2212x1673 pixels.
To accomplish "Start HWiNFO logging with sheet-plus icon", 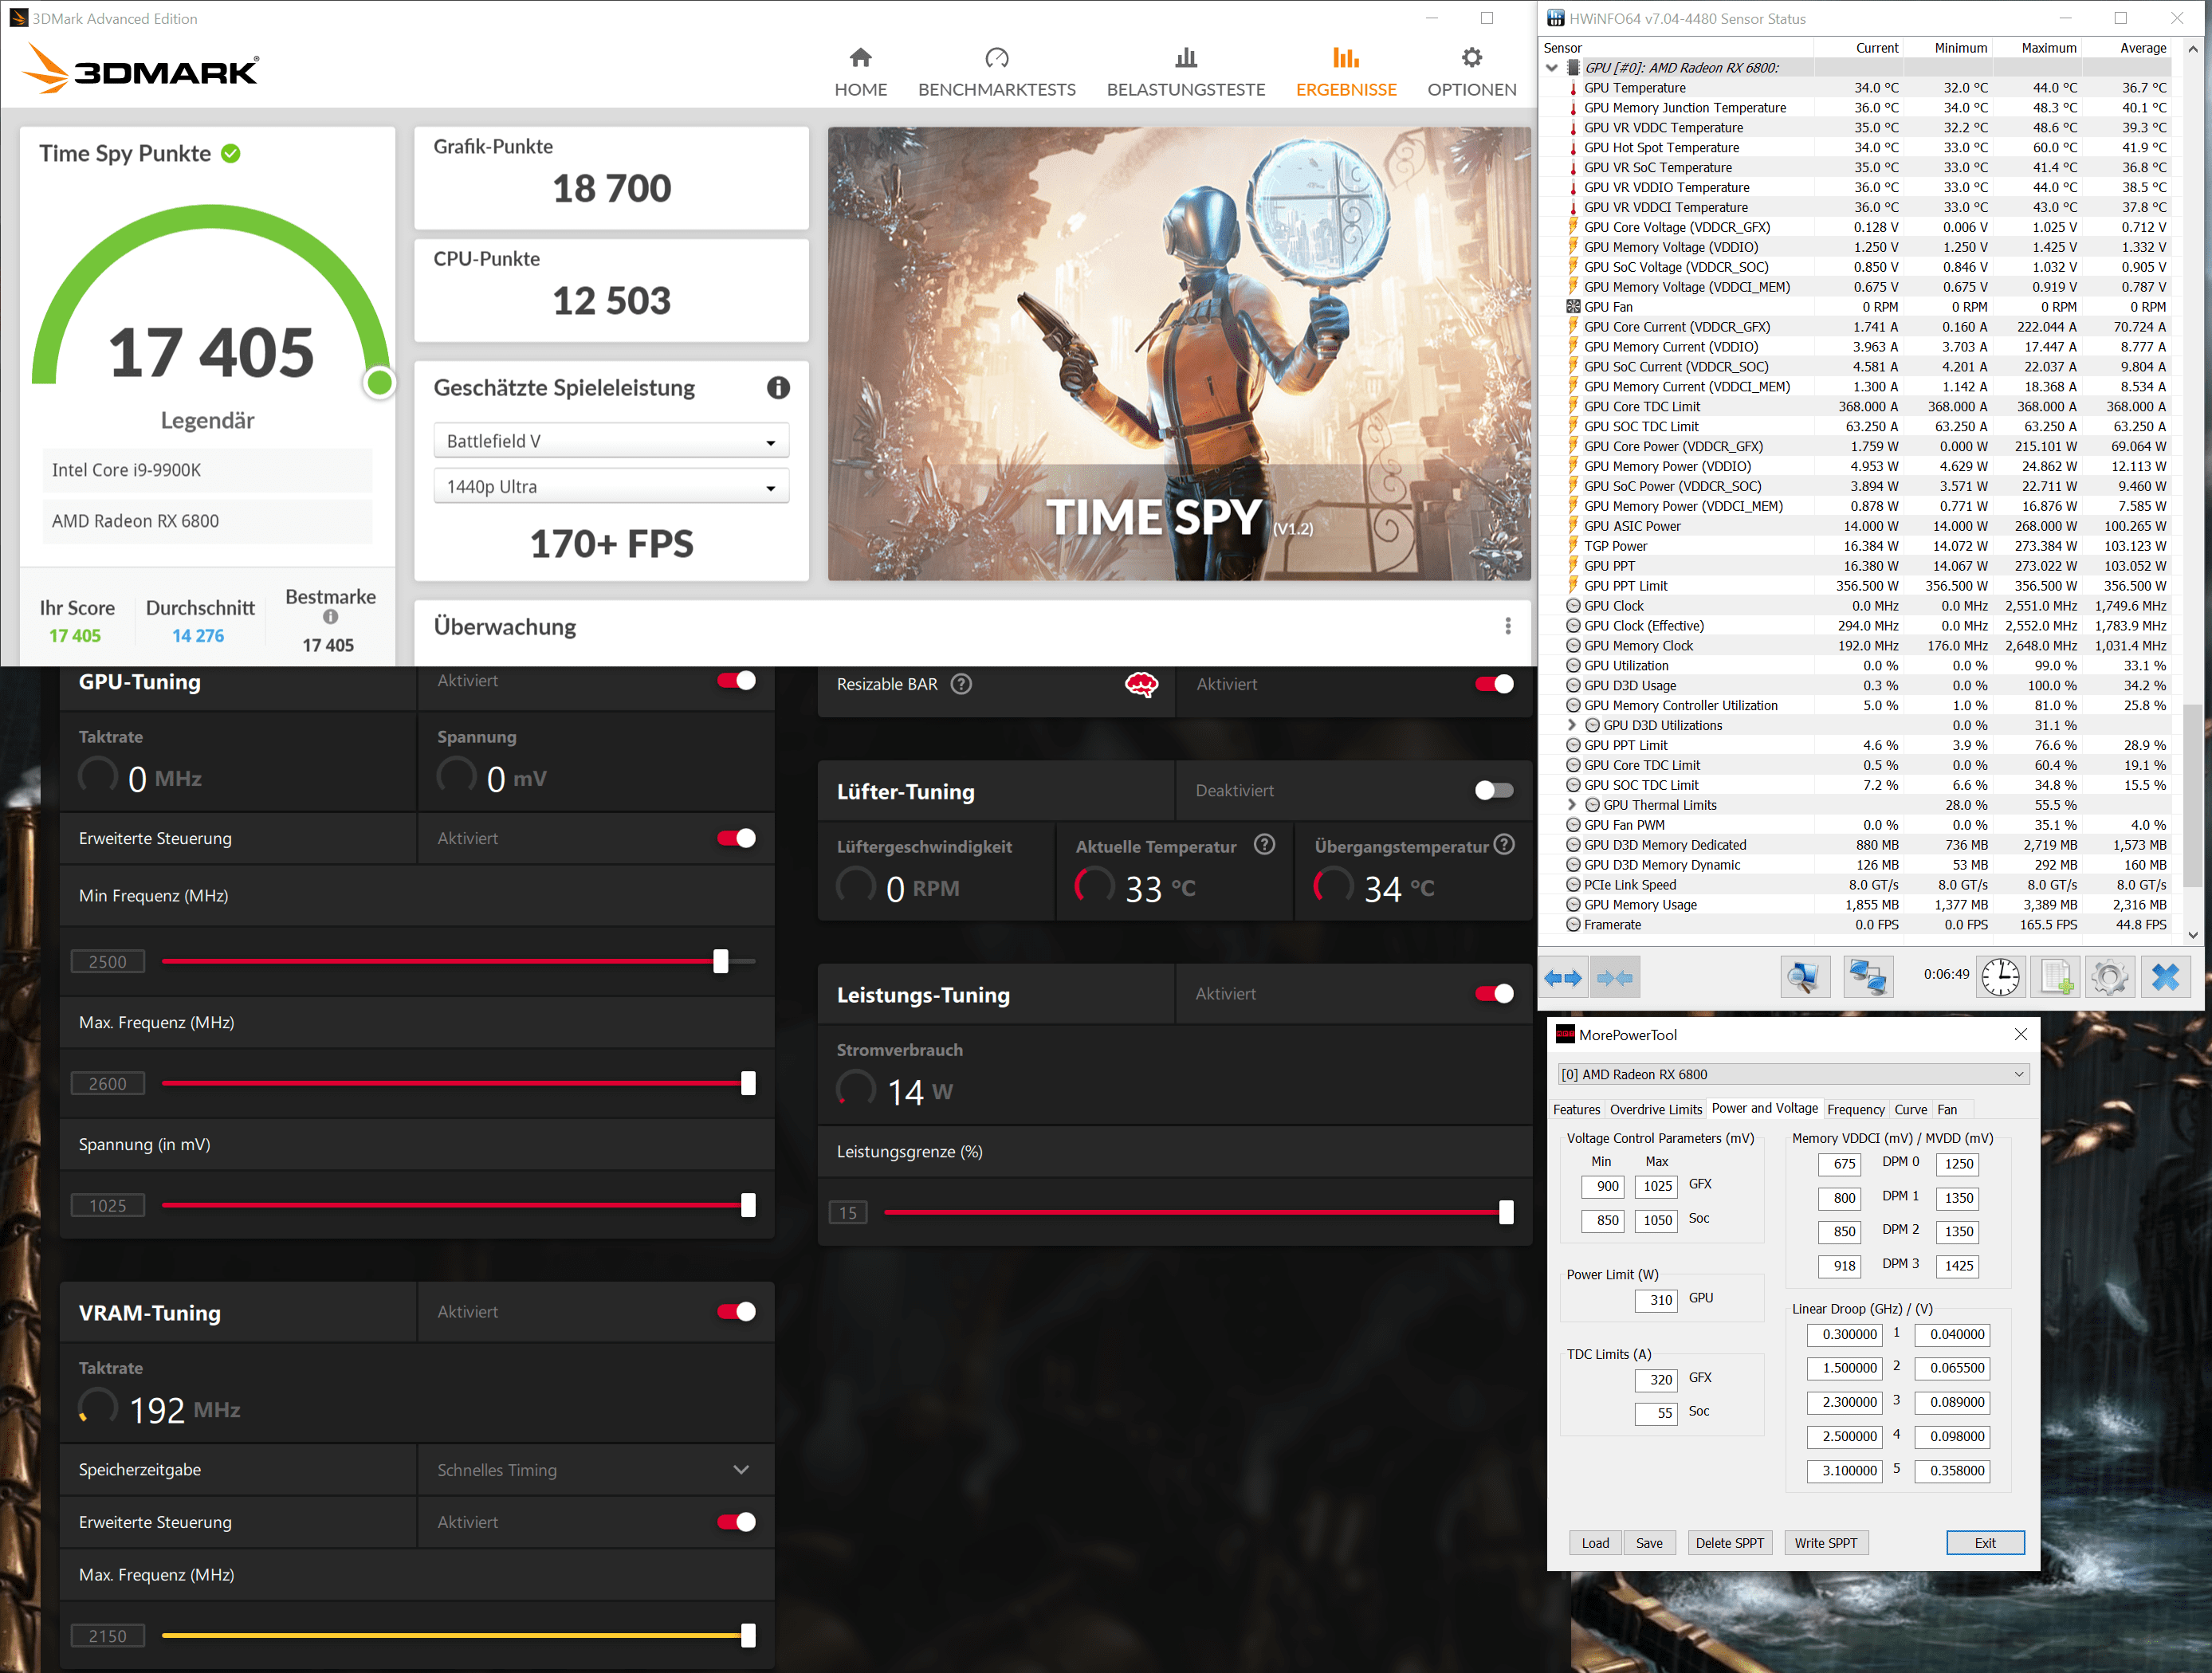I will (2056, 977).
